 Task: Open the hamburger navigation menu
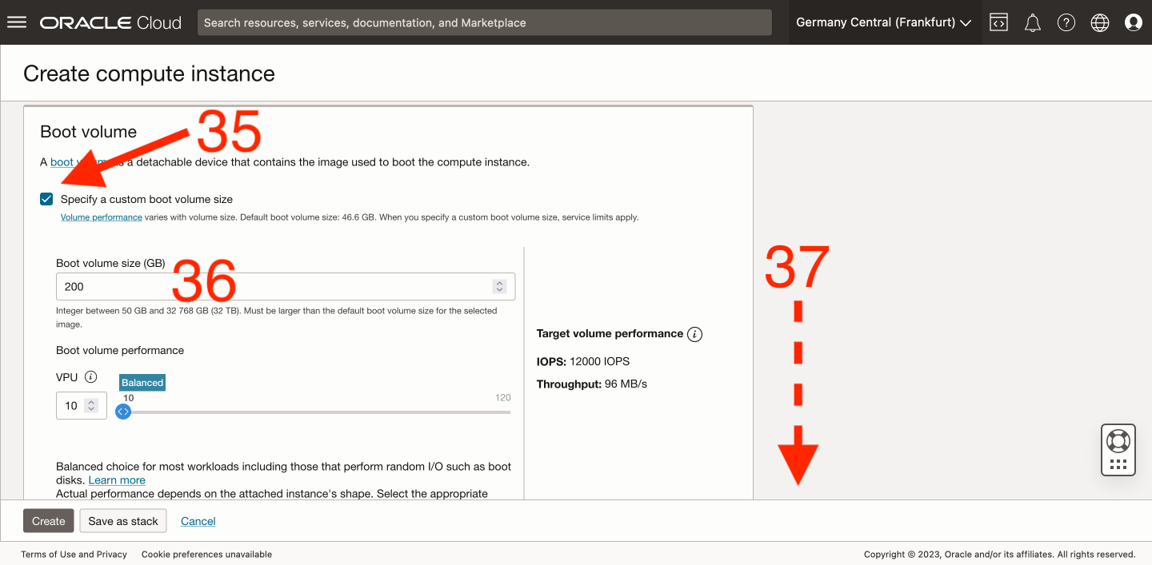17,22
